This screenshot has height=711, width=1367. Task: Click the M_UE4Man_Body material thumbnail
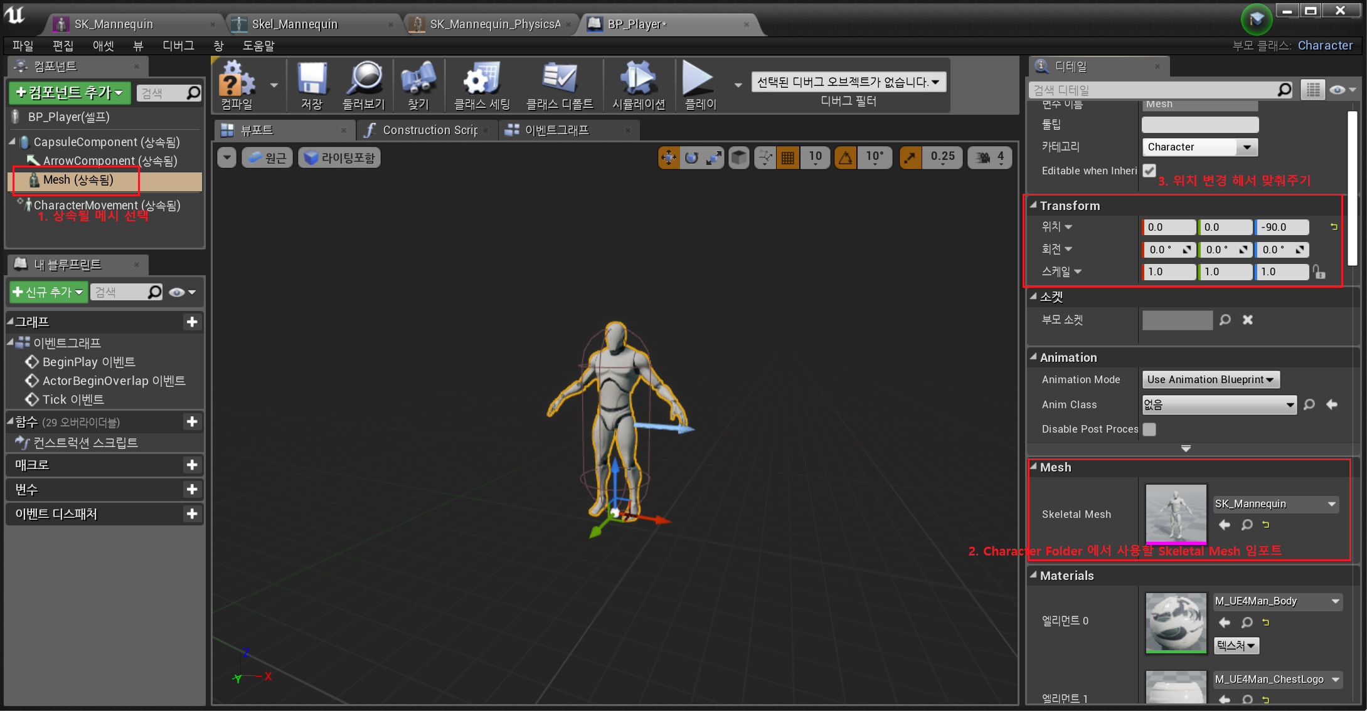click(1175, 622)
